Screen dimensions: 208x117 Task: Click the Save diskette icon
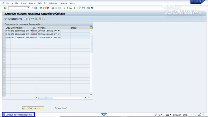tap(36, 8)
